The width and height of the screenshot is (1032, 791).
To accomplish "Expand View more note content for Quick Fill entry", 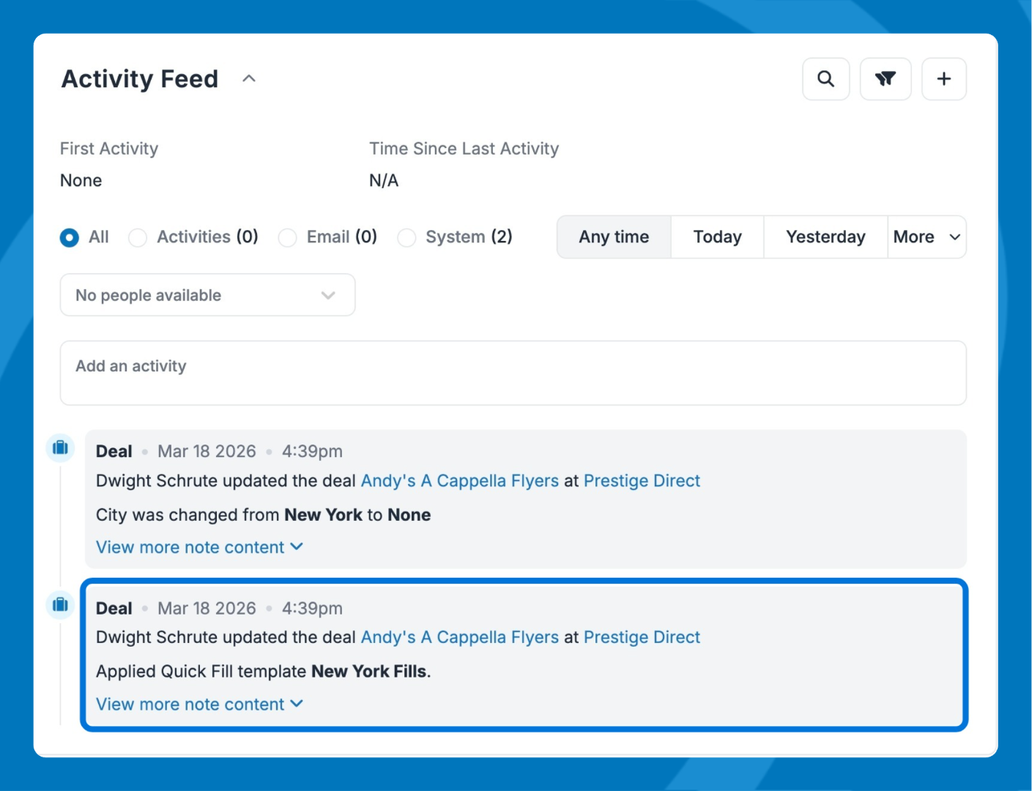I will [199, 704].
